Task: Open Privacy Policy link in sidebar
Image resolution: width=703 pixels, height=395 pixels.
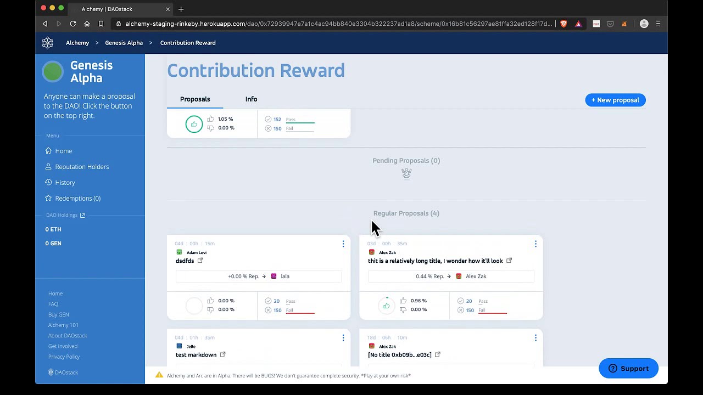Action: [64, 357]
